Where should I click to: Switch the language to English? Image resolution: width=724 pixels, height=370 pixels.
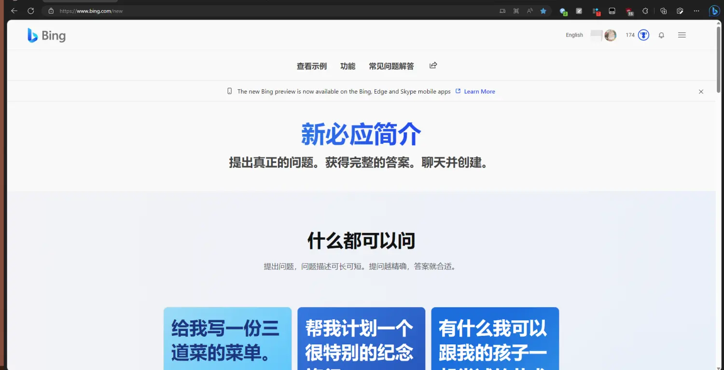pos(574,35)
